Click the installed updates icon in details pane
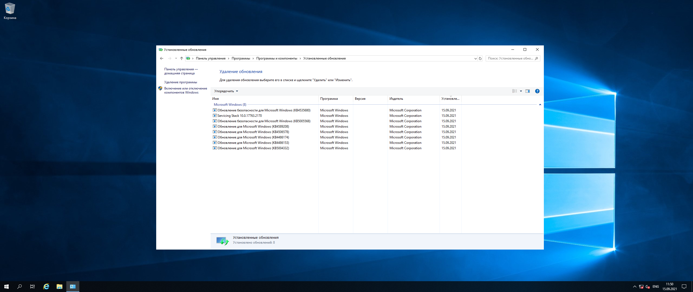693x292 pixels. [x=222, y=241]
